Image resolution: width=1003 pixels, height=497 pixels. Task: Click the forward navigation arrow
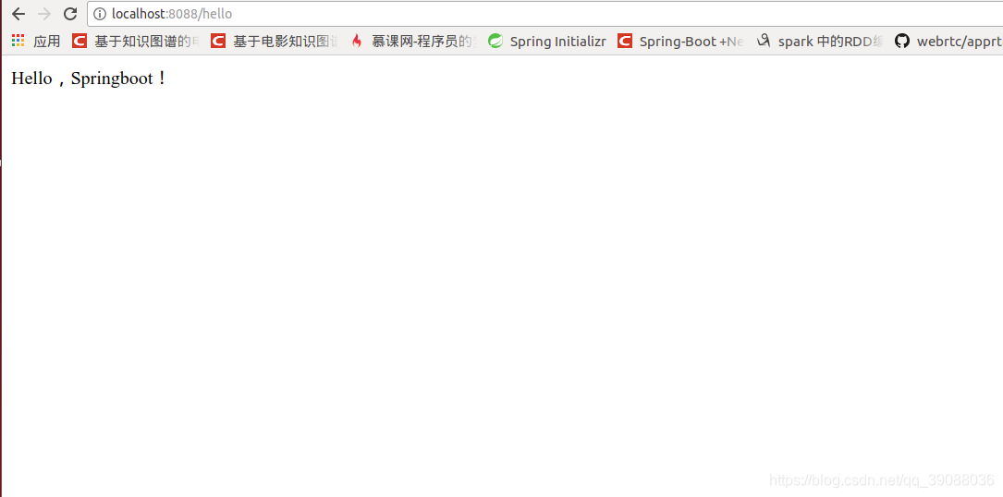pyautogui.click(x=44, y=14)
